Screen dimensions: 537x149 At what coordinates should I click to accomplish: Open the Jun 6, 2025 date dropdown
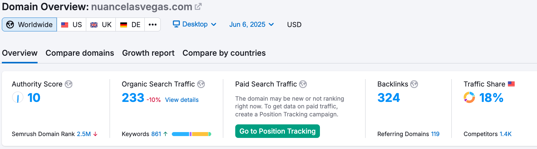pos(251,25)
